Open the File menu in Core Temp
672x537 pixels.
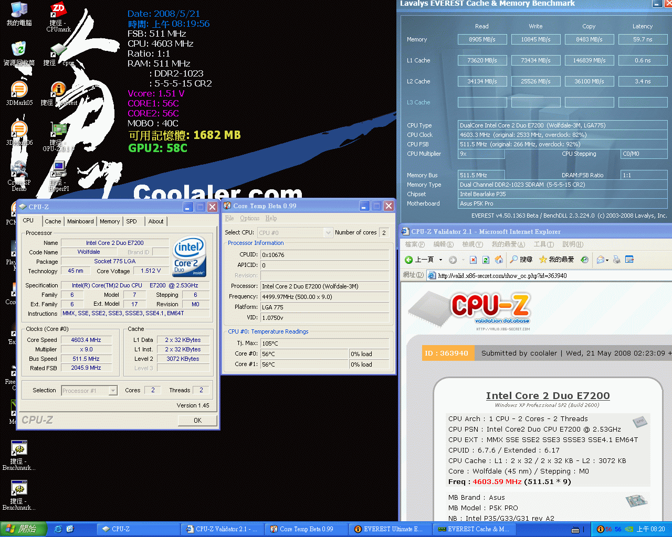pyautogui.click(x=229, y=218)
